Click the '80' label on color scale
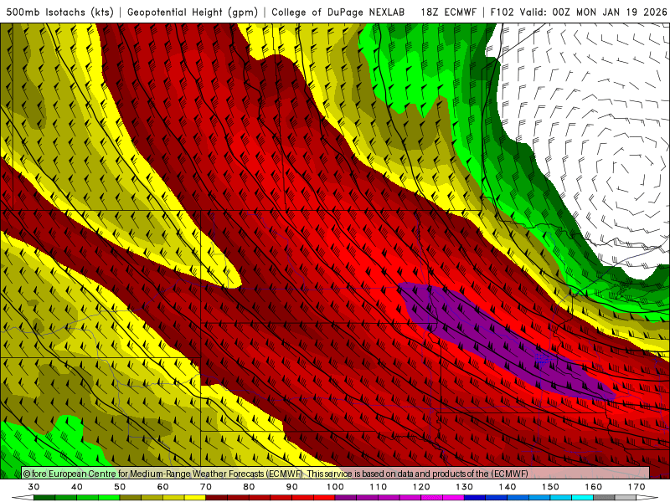 click(x=249, y=487)
